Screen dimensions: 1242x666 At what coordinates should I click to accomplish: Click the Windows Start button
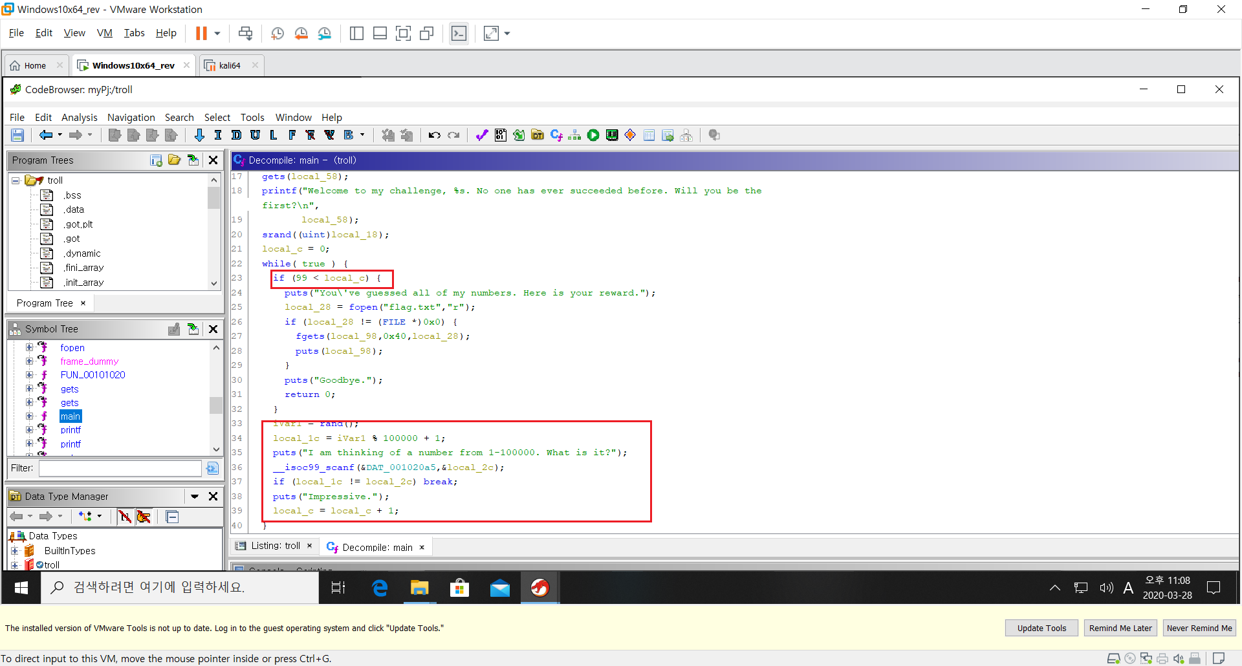21,587
